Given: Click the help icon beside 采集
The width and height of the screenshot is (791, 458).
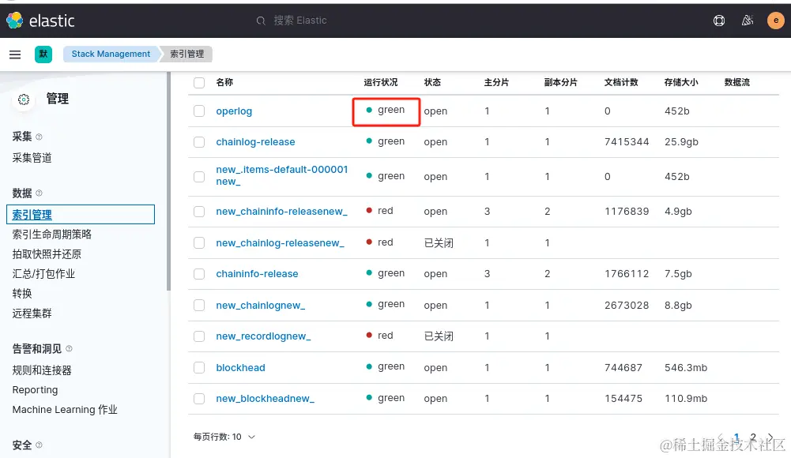Looking at the screenshot, I should pos(39,137).
